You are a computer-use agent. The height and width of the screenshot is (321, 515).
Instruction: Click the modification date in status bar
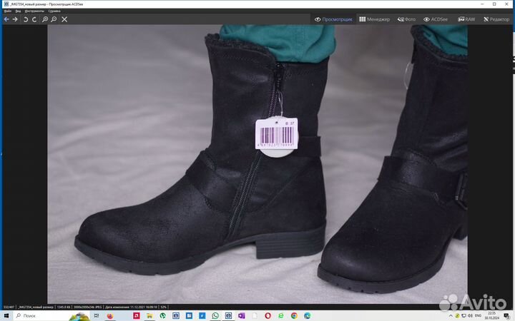point(131,307)
